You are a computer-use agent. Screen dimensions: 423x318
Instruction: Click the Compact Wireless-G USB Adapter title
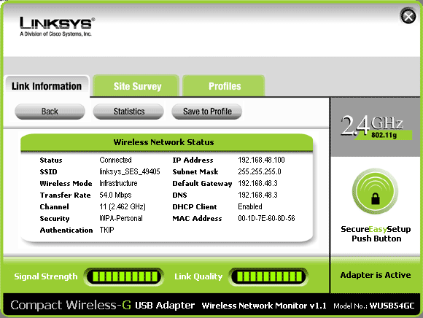point(103,306)
